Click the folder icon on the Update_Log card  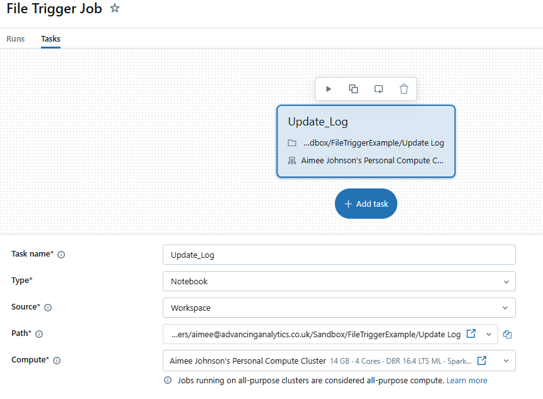(x=292, y=142)
